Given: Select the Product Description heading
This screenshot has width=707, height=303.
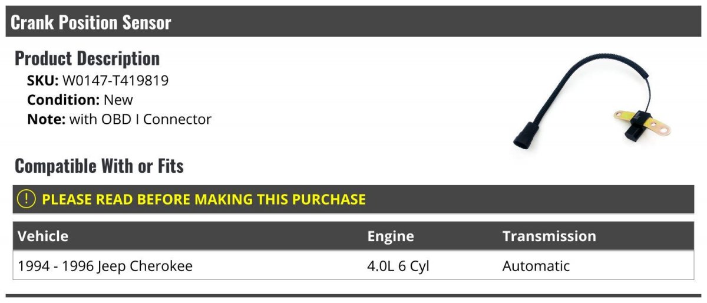Looking at the screenshot, I should (87, 58).
